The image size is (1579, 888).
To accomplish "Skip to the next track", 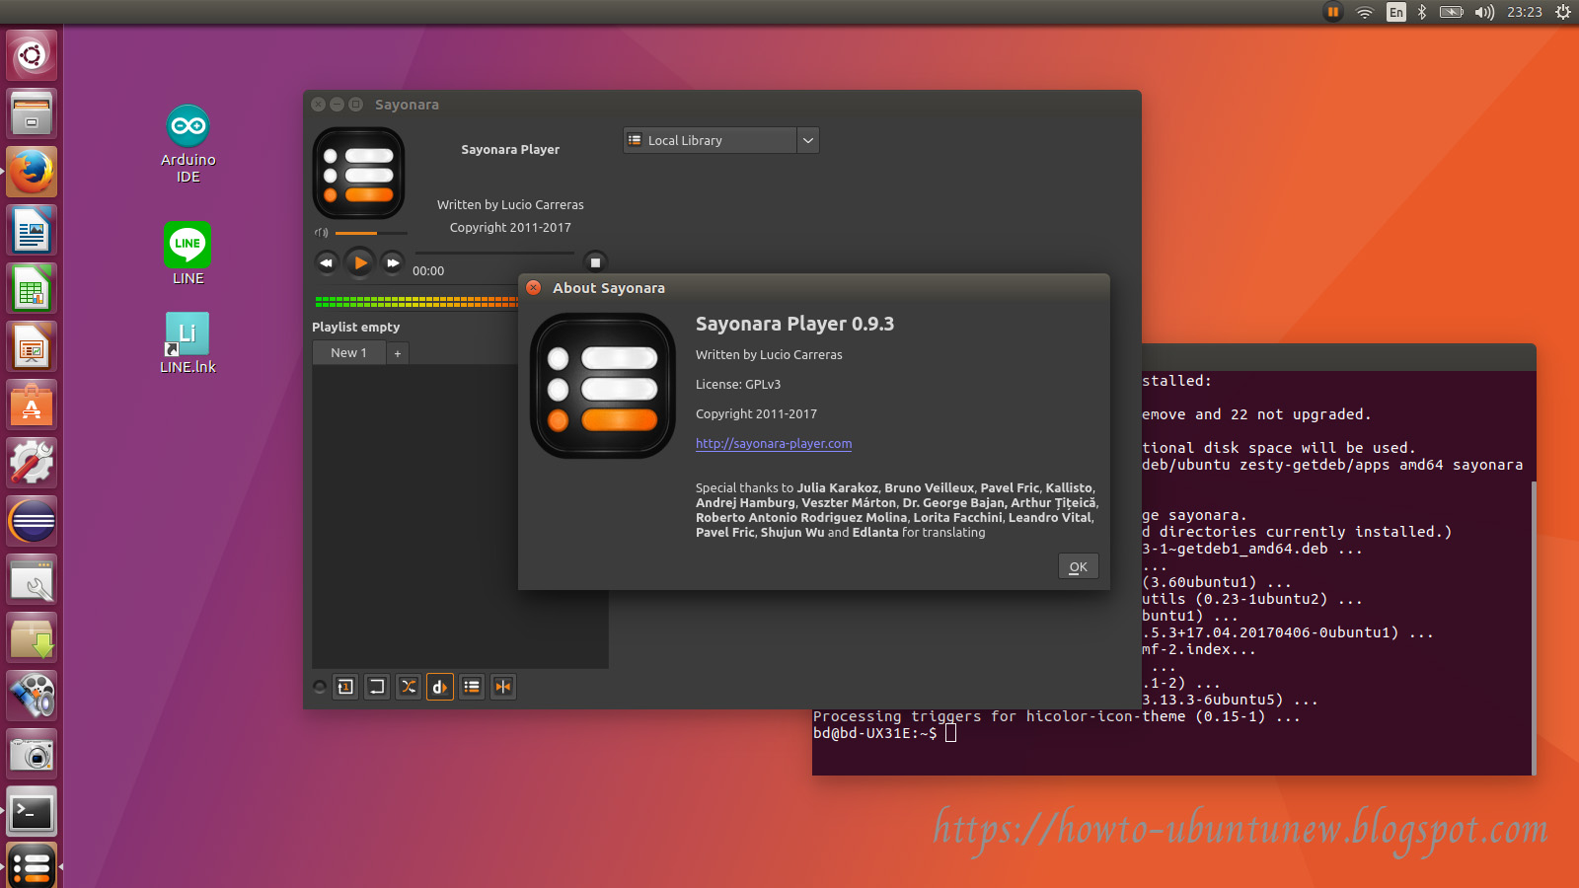I will (x=392, y=262).
